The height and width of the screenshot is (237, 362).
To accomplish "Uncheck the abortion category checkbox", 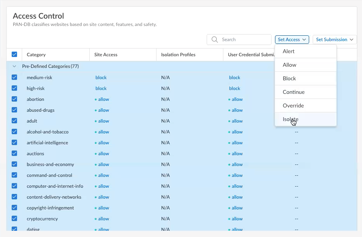I will click(14, 99).
